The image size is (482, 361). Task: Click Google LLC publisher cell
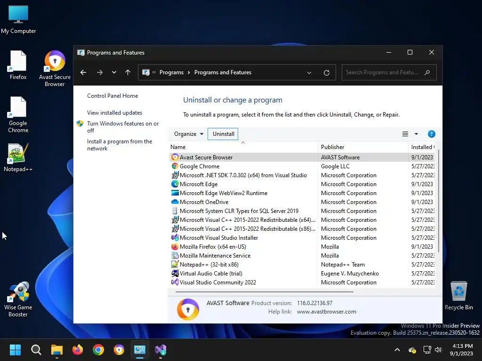coord(335,166)
